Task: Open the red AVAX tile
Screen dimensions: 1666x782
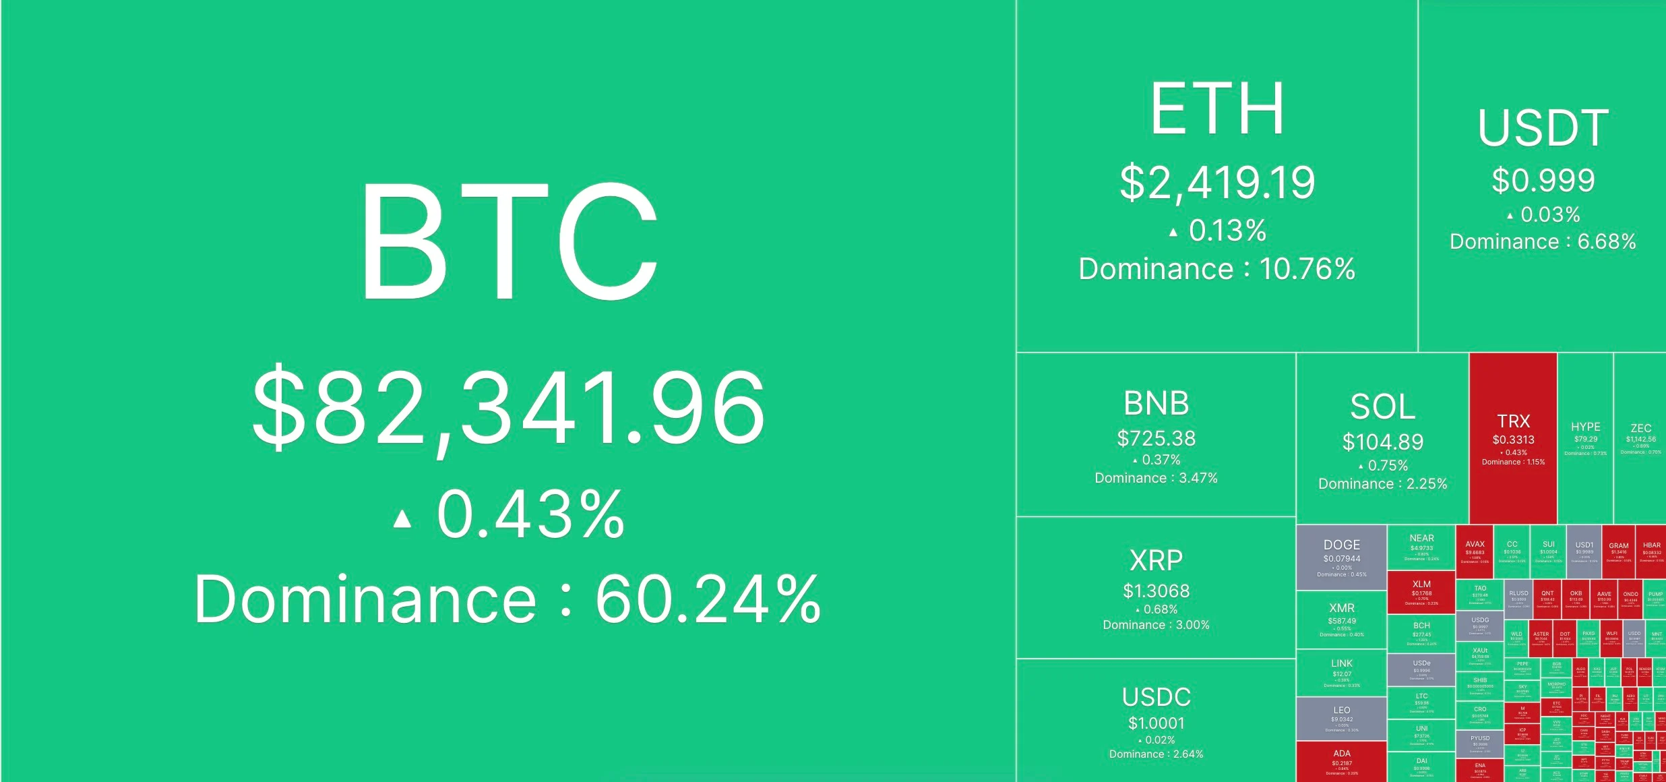Action: point(1475,551)
